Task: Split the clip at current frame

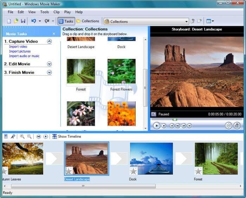Action: 228,126
